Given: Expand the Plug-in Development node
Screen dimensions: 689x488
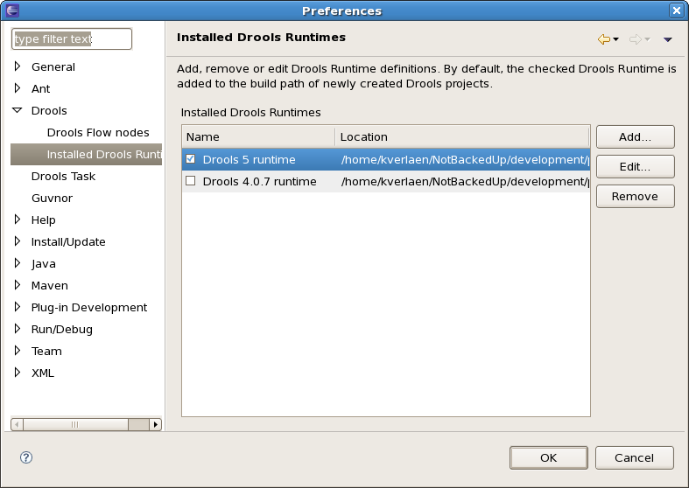Looking at the screenshot, I should click(x=18, y=307).
